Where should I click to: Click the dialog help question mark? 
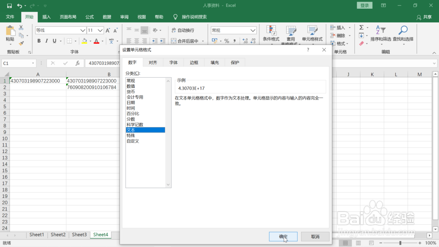click(308, 50)
